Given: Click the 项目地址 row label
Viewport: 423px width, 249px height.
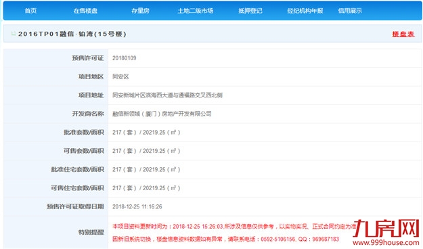Looking at the screenshot, I should coord(91,95).
